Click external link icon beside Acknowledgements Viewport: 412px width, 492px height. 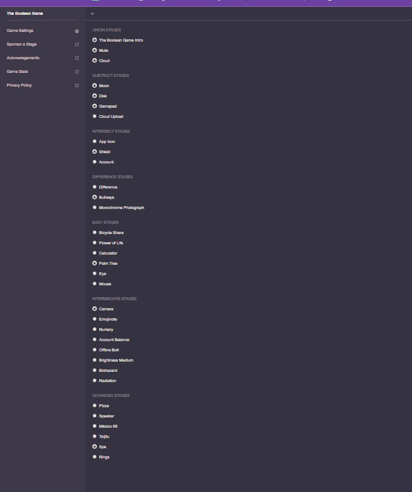77,58
